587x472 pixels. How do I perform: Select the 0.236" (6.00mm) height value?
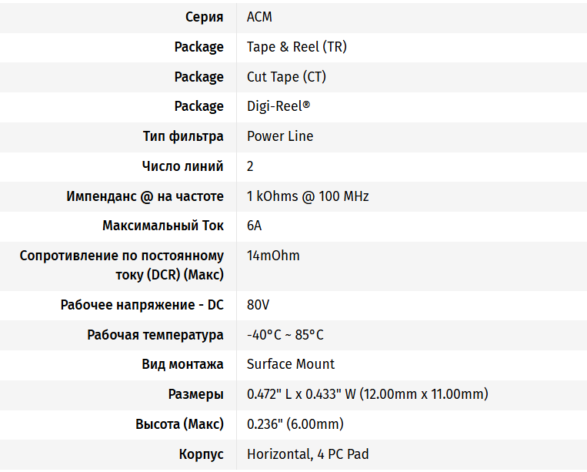295,424
